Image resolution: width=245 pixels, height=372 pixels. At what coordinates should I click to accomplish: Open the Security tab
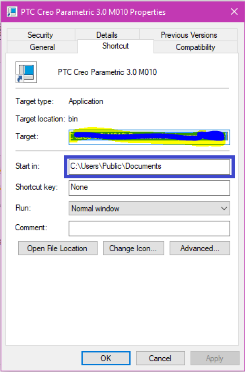point(40,35)
